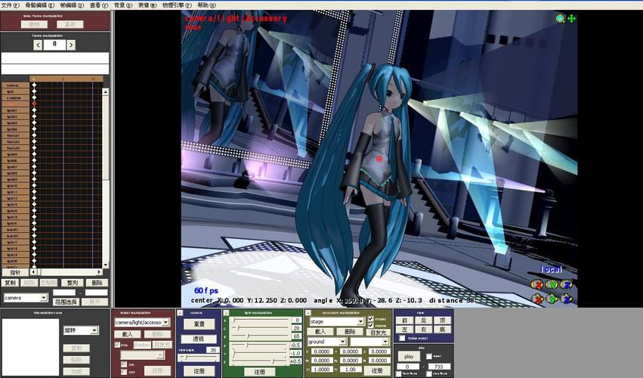The width and height of the screenshot is (643, 378).
Task: Click the camera 重置 reset button
Action: (199, 324)
